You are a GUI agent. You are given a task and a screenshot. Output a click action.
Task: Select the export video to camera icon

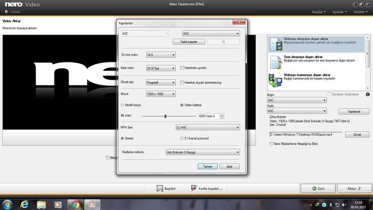click(x=276, y=80)
